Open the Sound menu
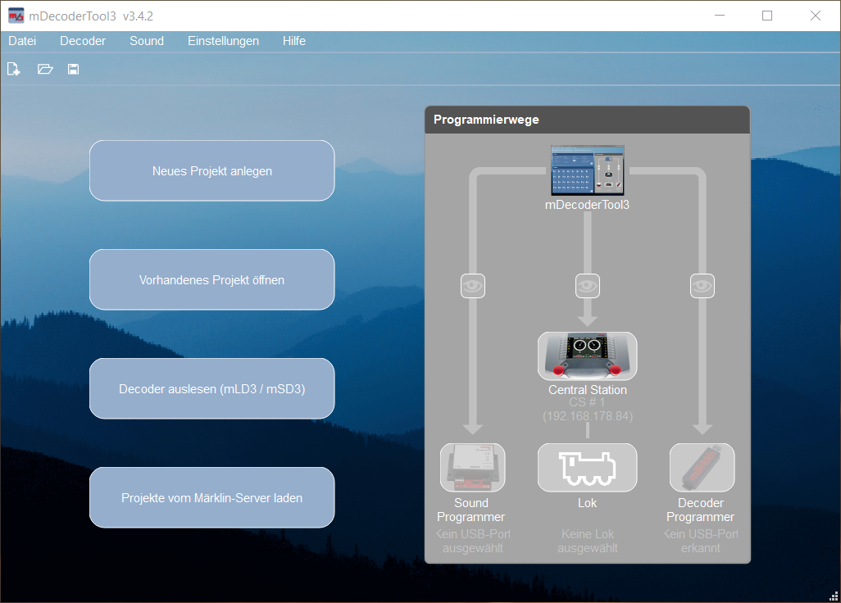Viewport: 841px width, 603px height. [x=147, y=41]
